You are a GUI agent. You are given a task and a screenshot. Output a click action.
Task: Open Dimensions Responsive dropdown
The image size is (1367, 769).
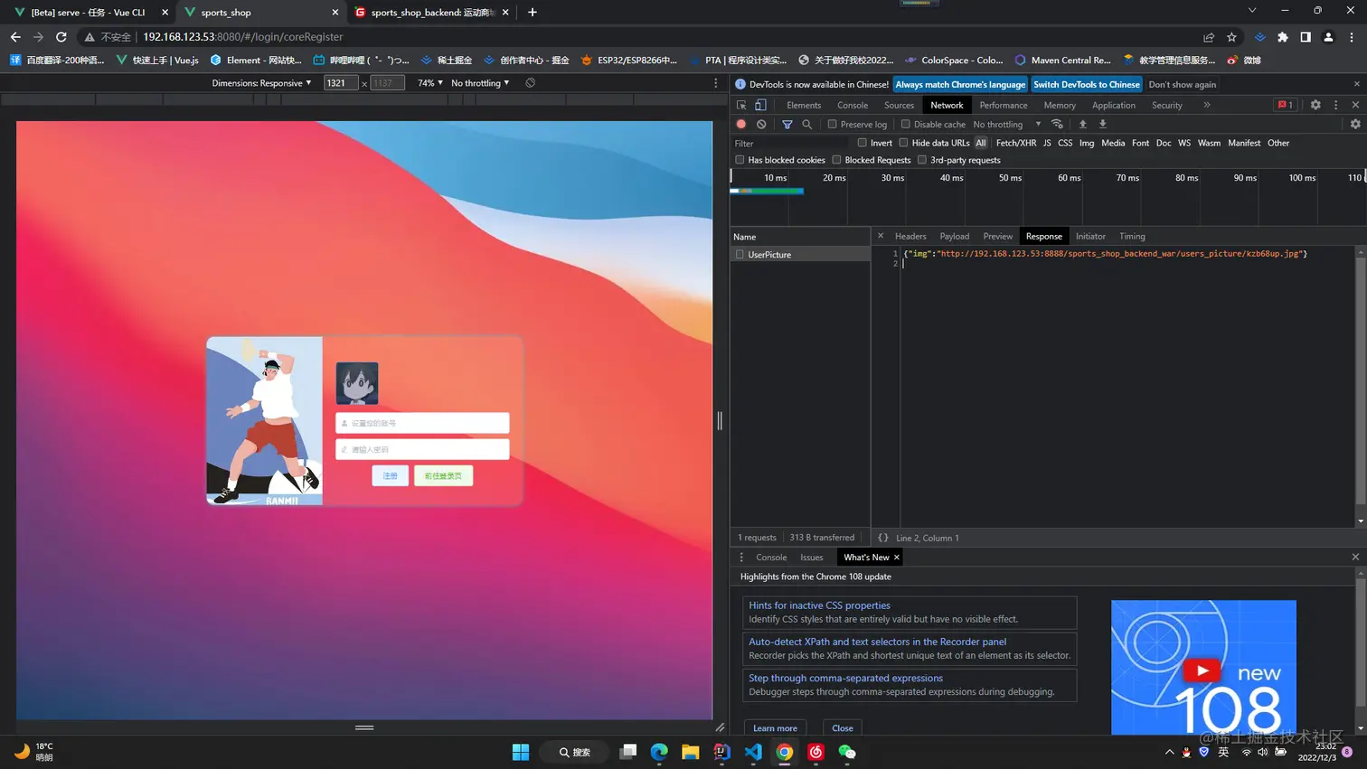pyautogui.click(x=261, y=83)
